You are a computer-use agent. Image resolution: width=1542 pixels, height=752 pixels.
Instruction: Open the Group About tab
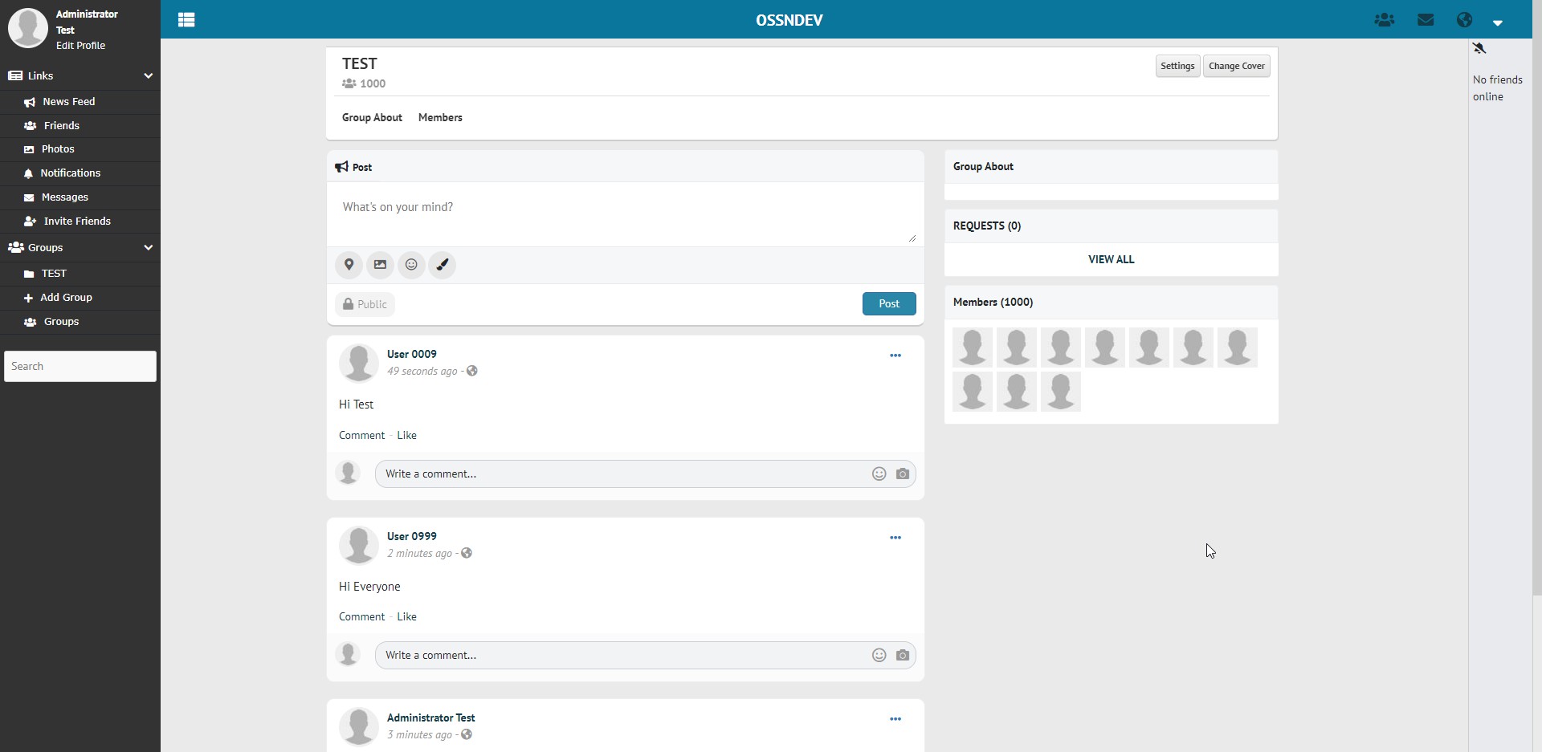click(372, 118)
